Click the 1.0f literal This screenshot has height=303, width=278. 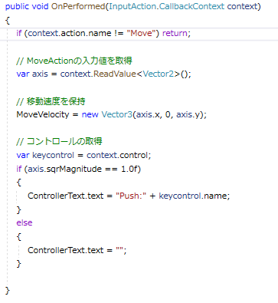(129, 169)
